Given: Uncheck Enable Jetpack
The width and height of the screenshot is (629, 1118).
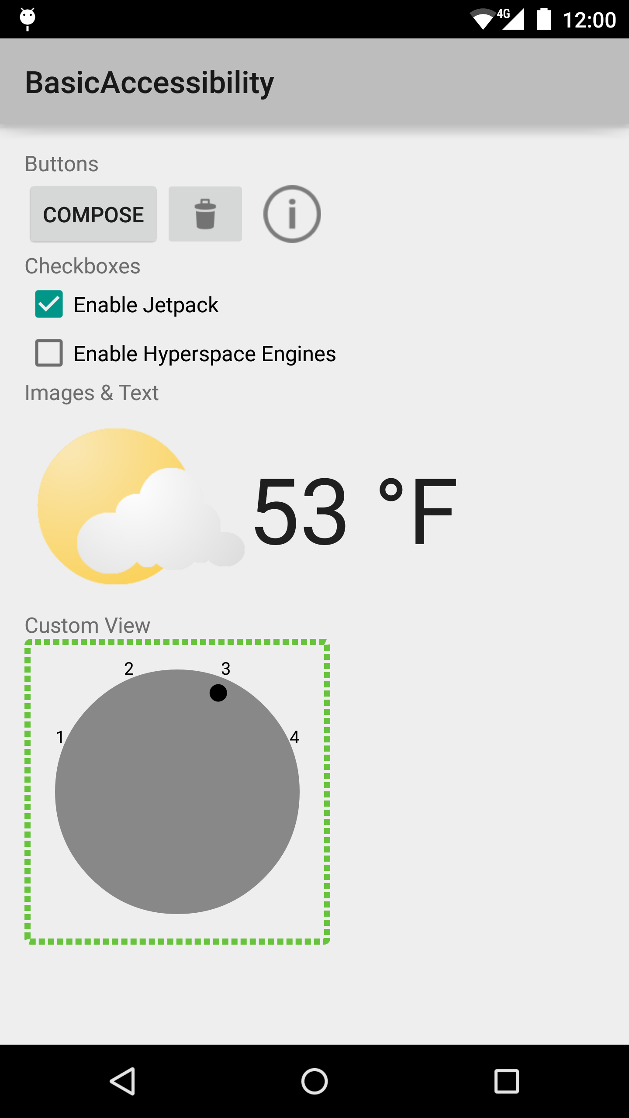Looking at the screenshot, I should (48, 304).
